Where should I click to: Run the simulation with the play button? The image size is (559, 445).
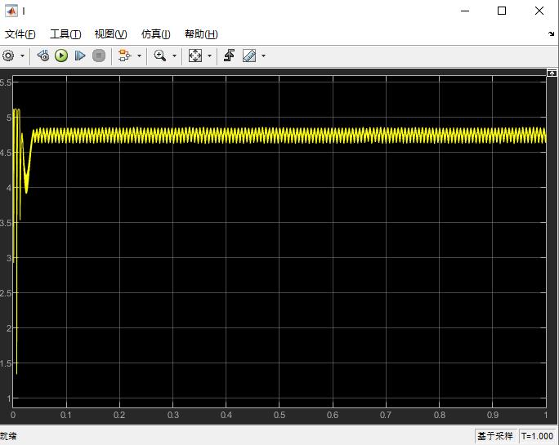tap(61, 56)
